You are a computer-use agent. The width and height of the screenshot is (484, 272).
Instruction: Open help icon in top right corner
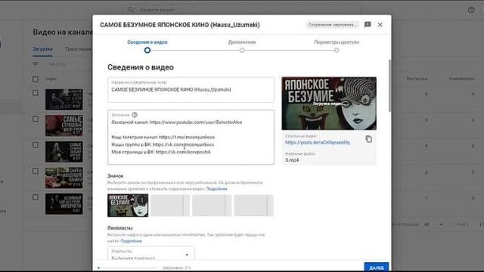coord(471,10)
